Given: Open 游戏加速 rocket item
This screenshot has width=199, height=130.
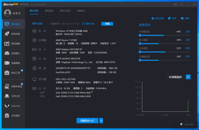Looking at the screenshot, I should click(x=14, y=34).
